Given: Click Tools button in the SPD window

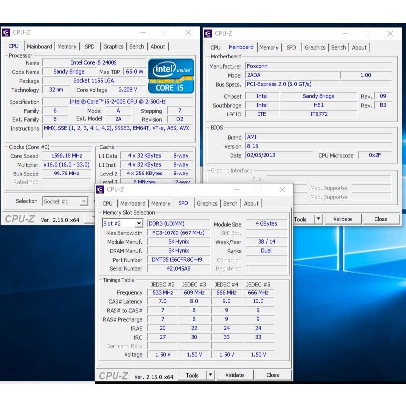Looking at the screenshot, I should (x=192, y=375).
